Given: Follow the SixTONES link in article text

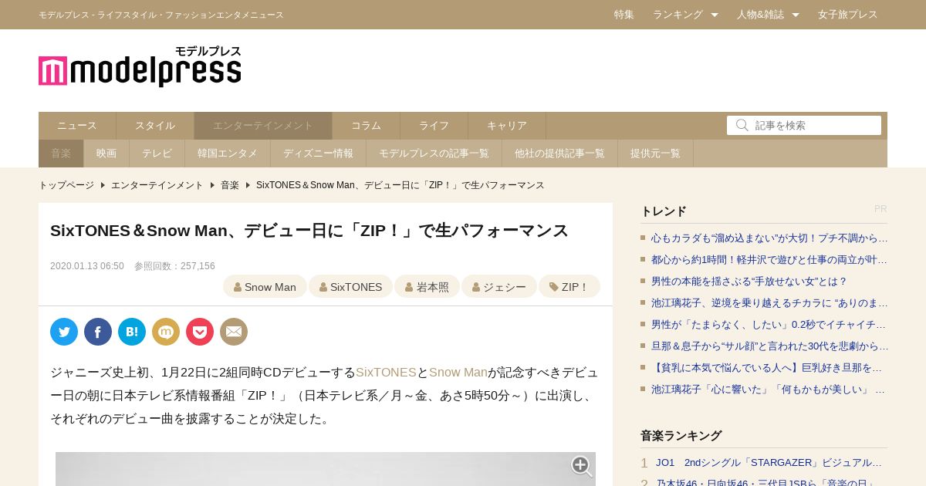Looking at the screenshot, I should tap(386, 373).
